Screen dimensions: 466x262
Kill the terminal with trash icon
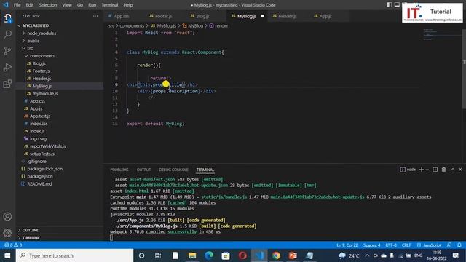[443, 170]
